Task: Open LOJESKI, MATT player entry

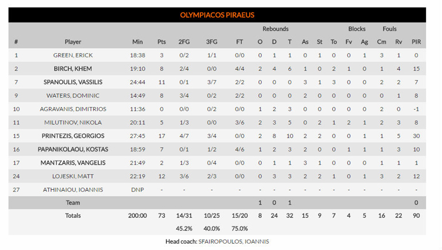Action: 73,176
